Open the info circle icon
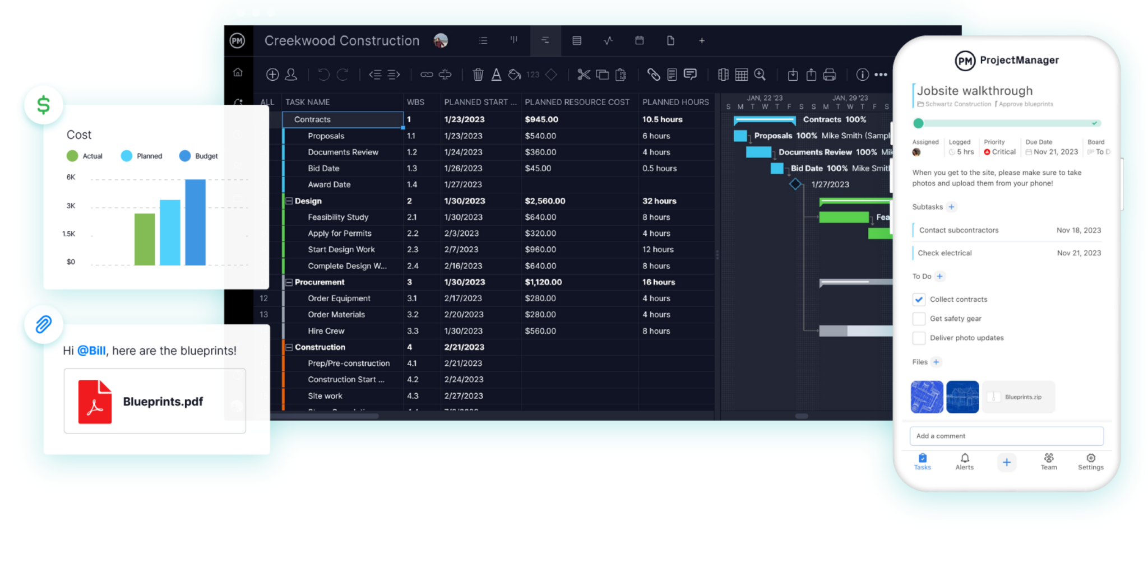Viewport: 1148px width, 573px height. point(862,74)
